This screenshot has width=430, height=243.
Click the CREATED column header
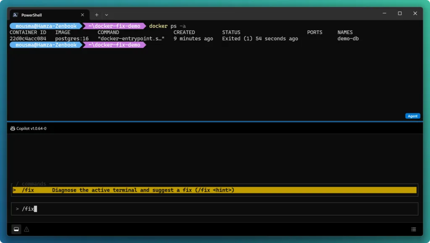(184, 32)
